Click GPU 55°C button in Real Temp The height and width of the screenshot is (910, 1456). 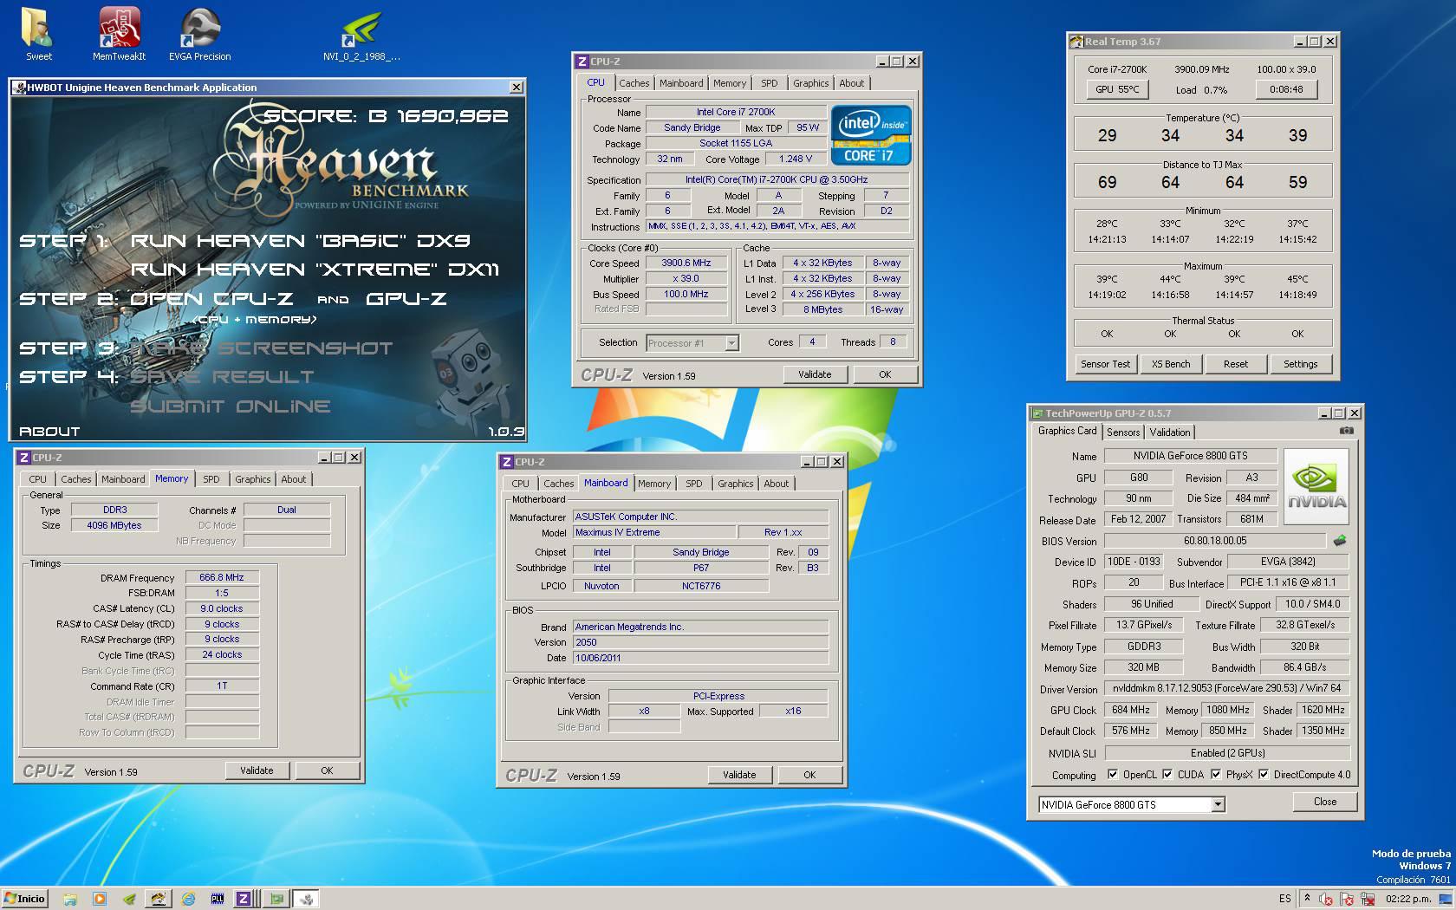1117,89
